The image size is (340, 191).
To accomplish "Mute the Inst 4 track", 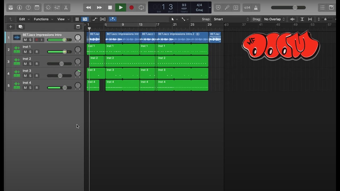I will click(x=25, y=88).
